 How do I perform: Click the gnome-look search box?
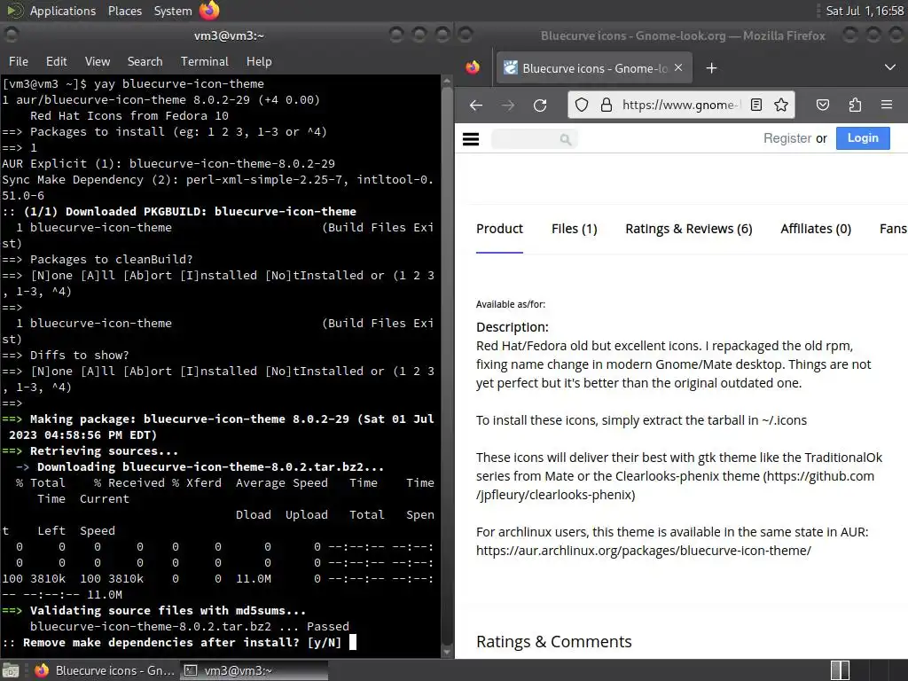click(x=534, y=139)
